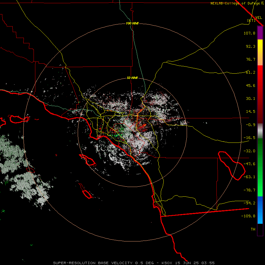265x265 pixels.
Task: Click the -109.8 scale value
Action: pyautogui.click(x=248, y=216)
